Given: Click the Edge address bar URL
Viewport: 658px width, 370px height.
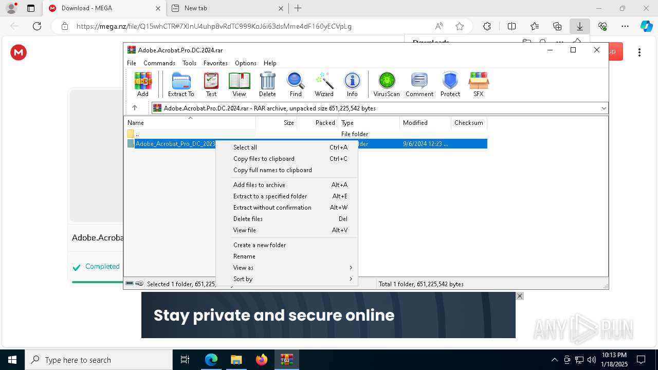Looking at the screenshot, I should (214, 26).
